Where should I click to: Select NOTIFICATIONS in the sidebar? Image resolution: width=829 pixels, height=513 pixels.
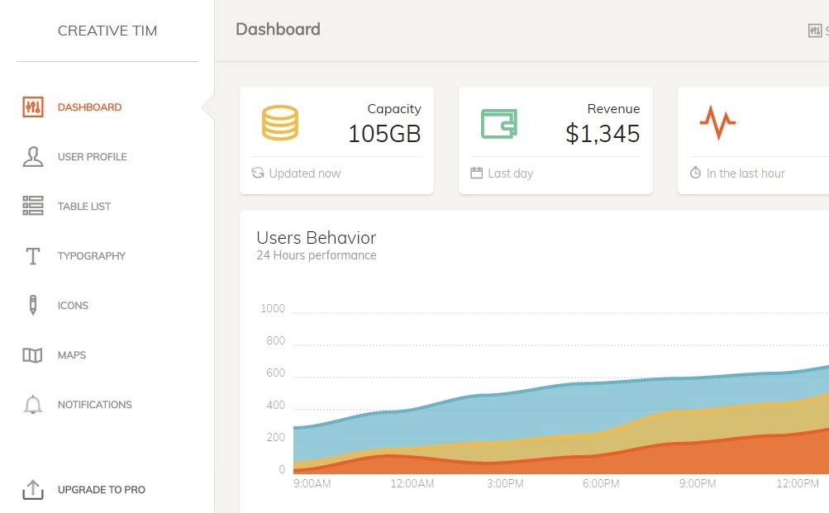tap(95, 405)
